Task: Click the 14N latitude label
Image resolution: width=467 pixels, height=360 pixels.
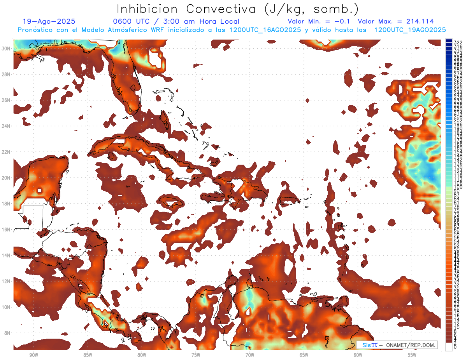Action: click(x=6, y=256)
